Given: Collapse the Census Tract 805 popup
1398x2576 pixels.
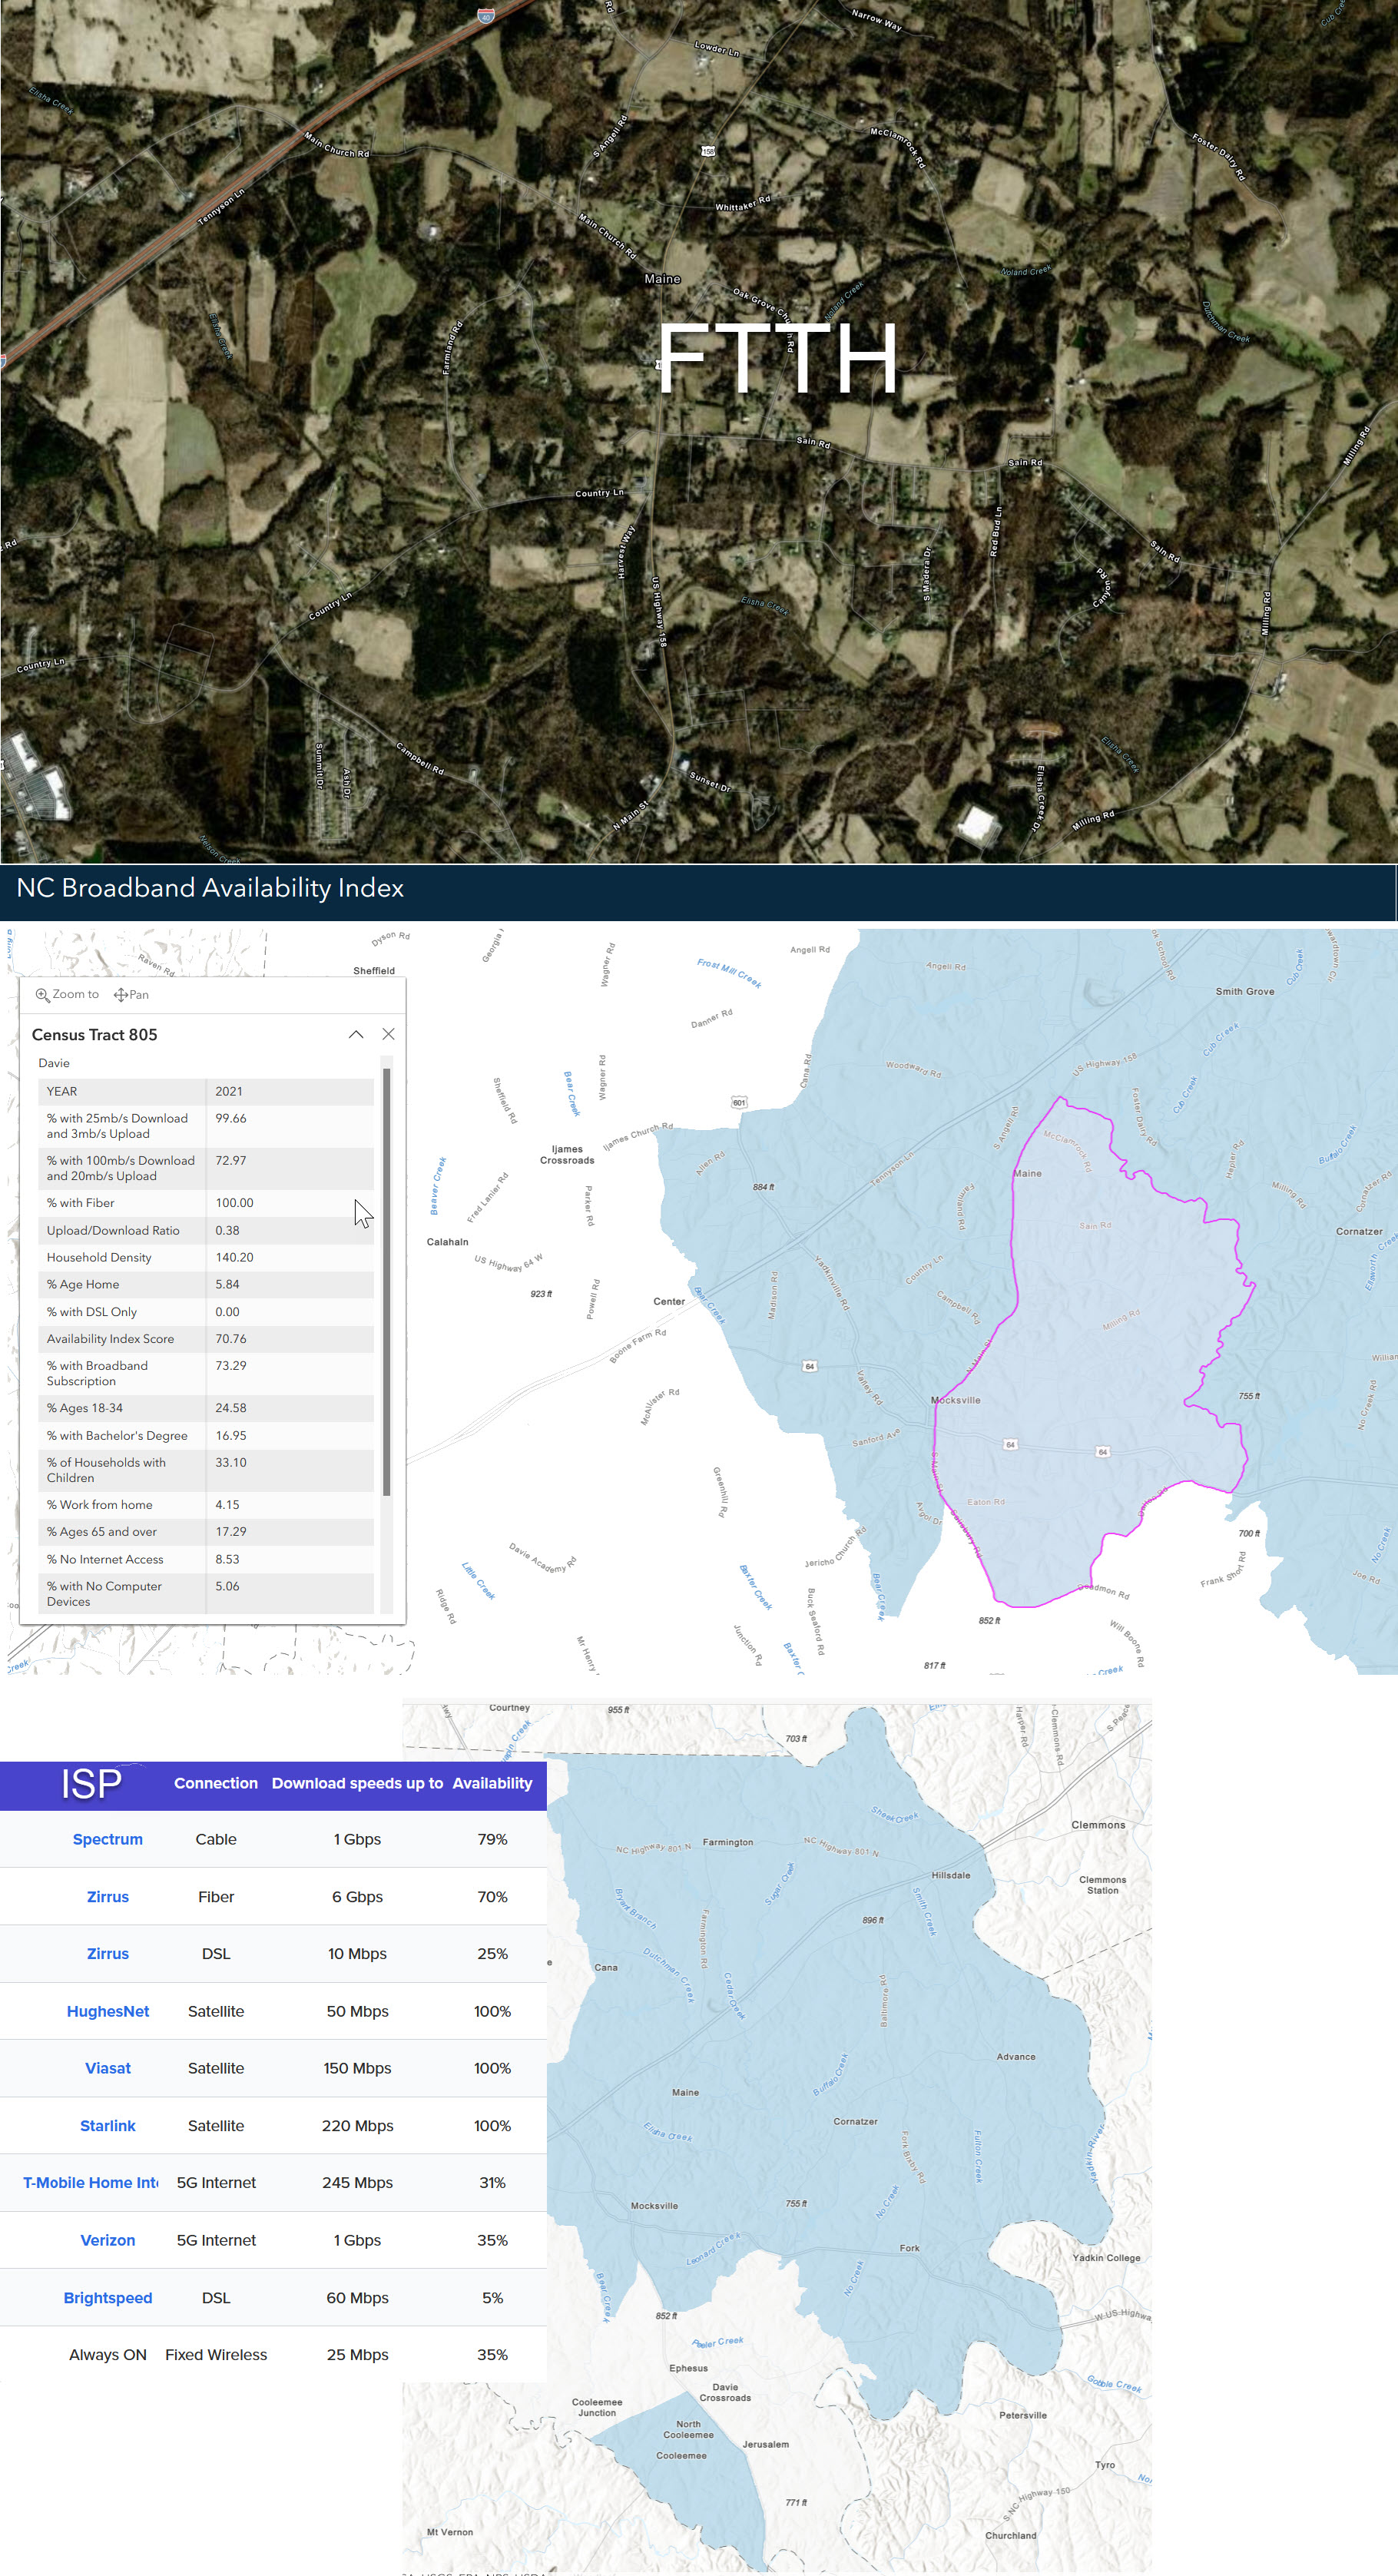Looking at the screenshot, I should click(x=356, y=1034).
